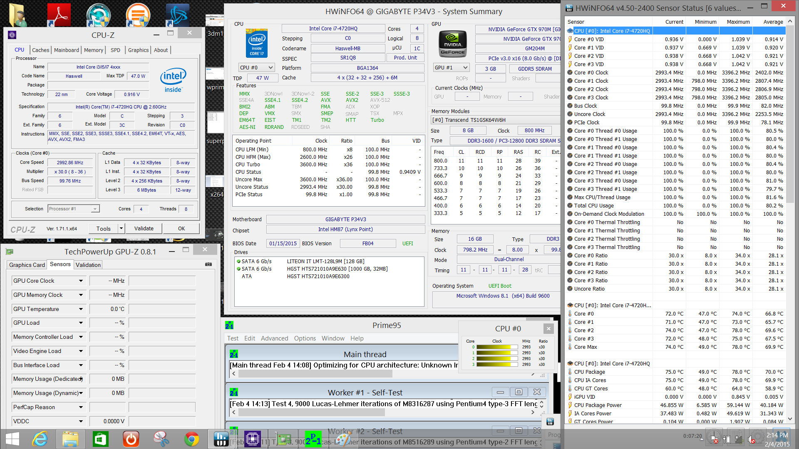
Task: Open the Graphics Card tab in GPU-Z
Action: point(27,265)
